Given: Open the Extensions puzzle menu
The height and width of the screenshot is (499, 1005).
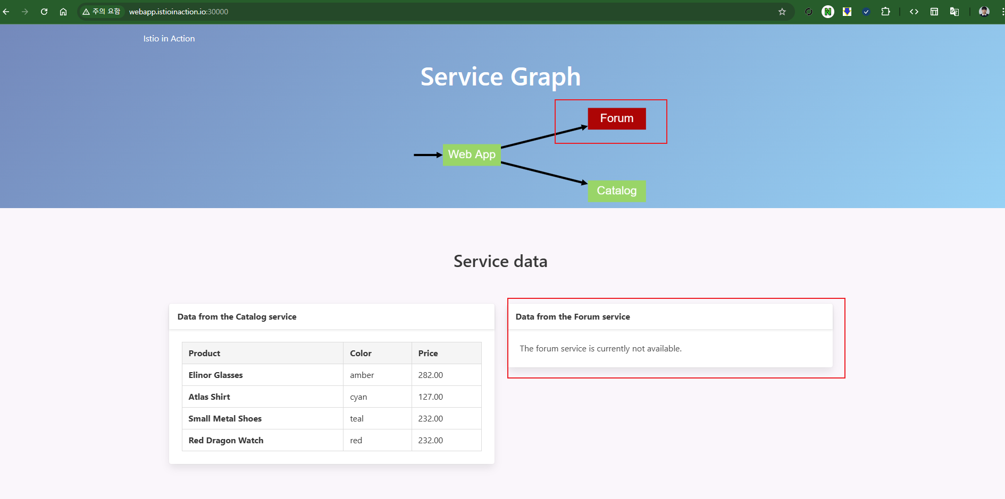Looking at the screenshot, I should (885, 12).
